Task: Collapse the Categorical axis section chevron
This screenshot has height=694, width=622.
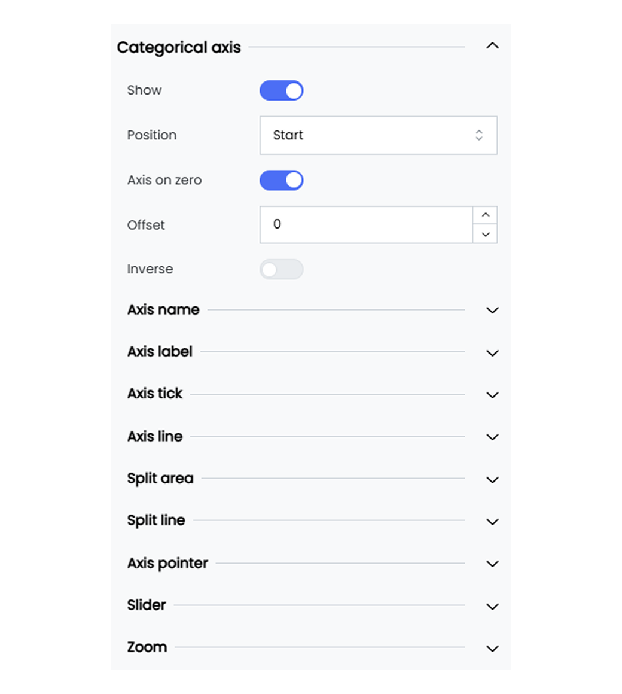Action: 492,46
